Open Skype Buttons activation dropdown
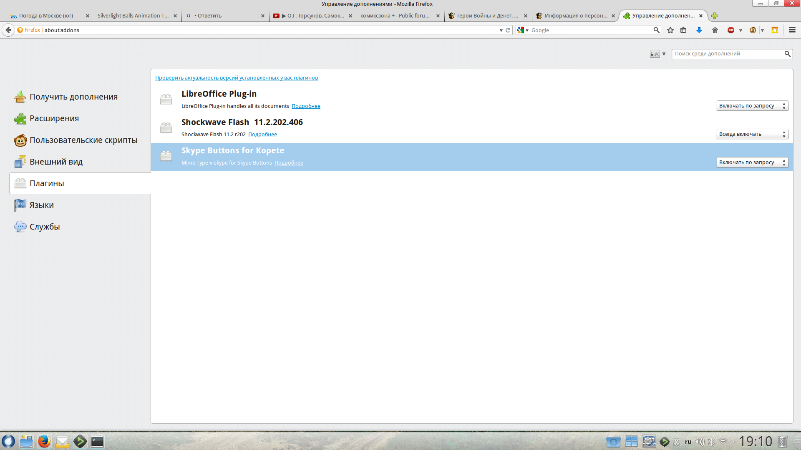Viewport: 801px width, 450px height. [x=752, y=162]
